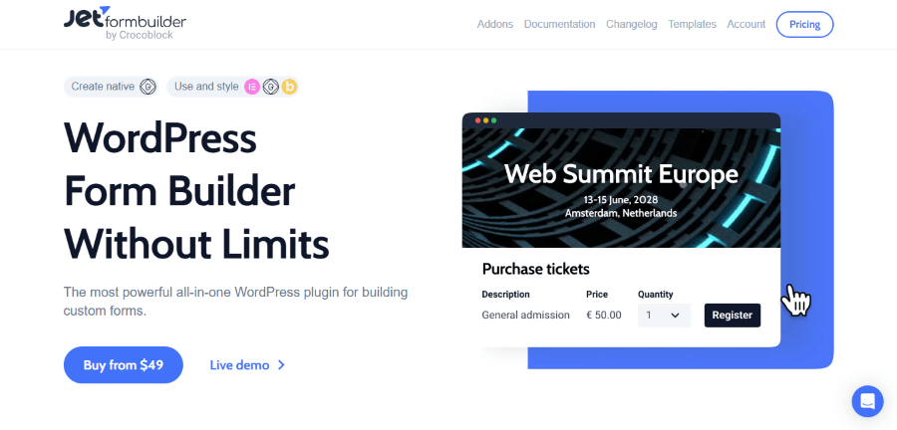897x430 pixels.
Task: Open the Changelog nav link
Action: pyautogui.click(x=631, y=24)
